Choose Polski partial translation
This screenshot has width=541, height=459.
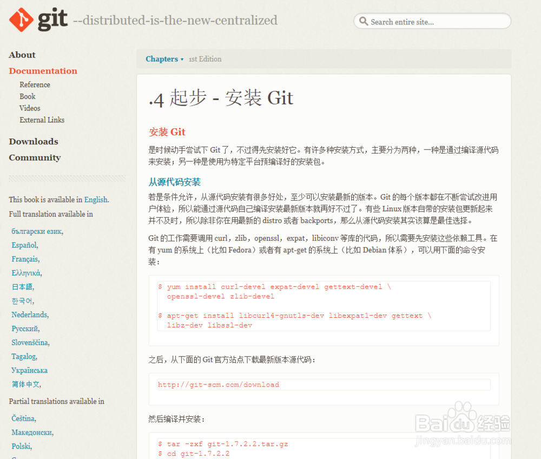tap(22, 446)
